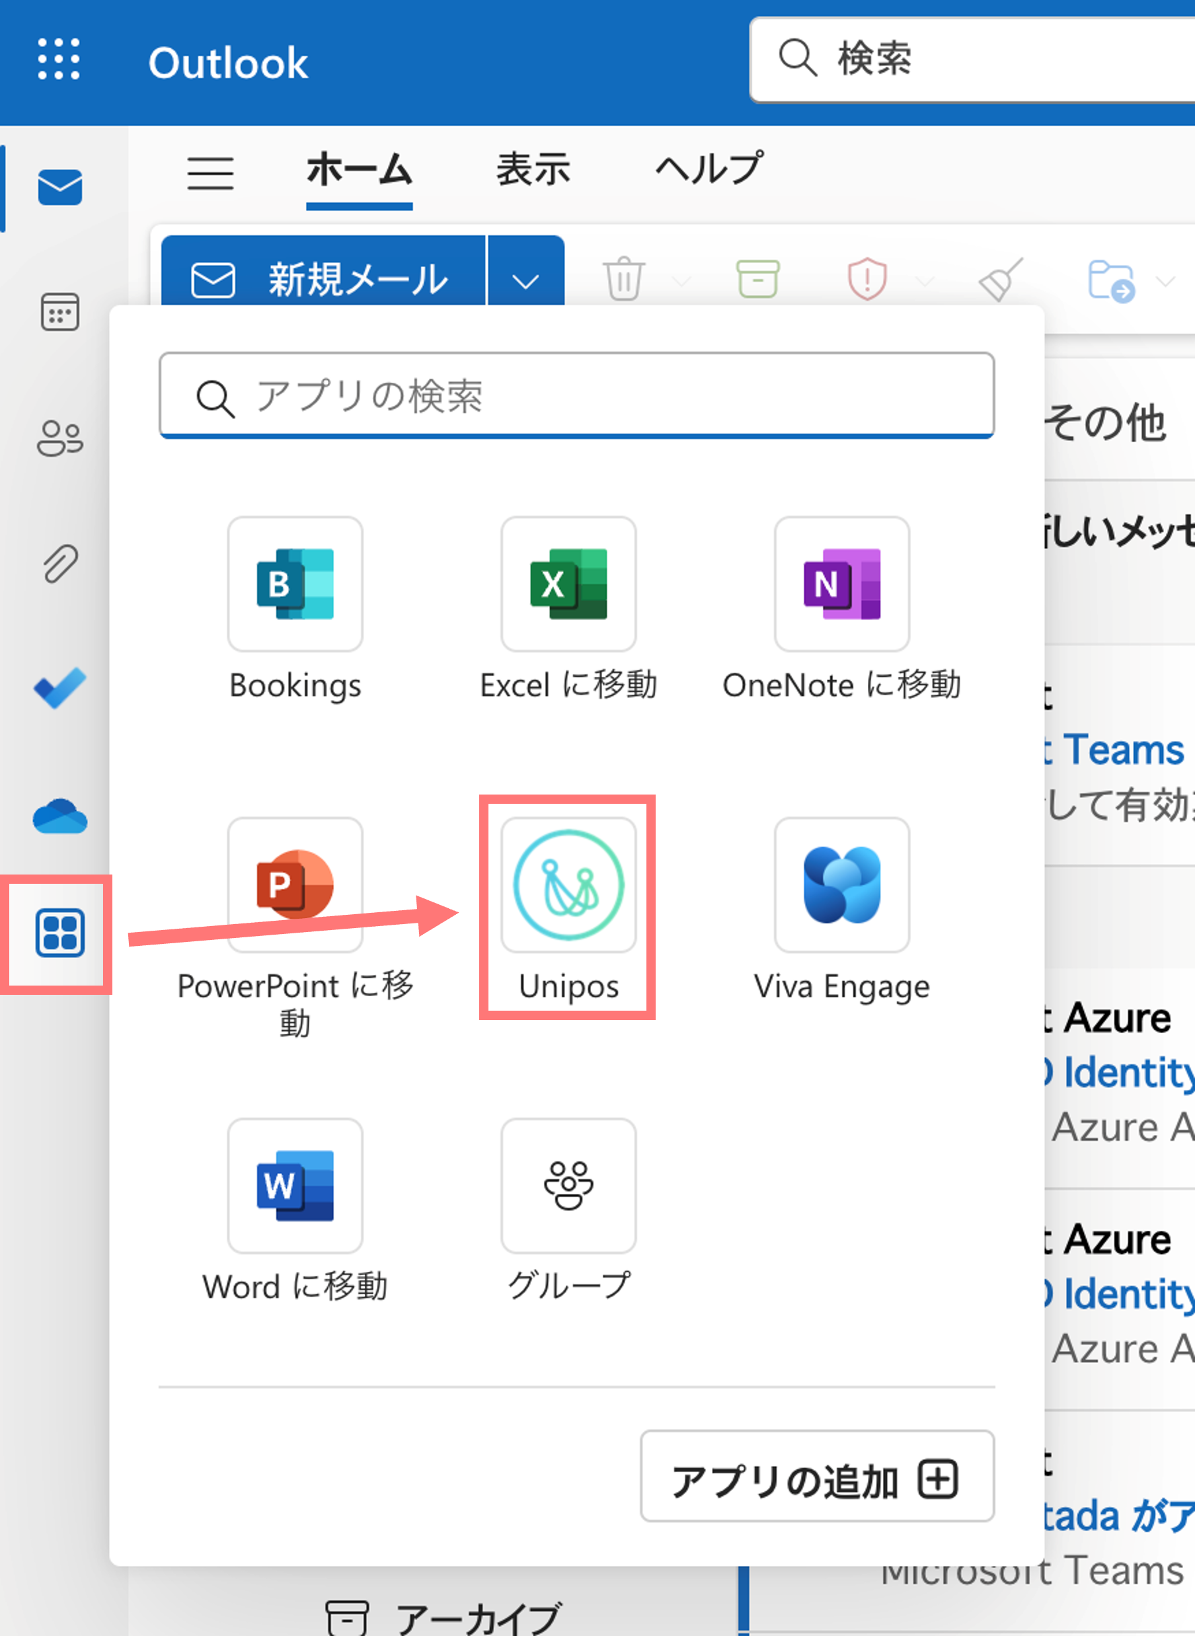1195x1636 pixels.
Task: Toggle the navigation pane hamburger icon
Action: point(210,173)
